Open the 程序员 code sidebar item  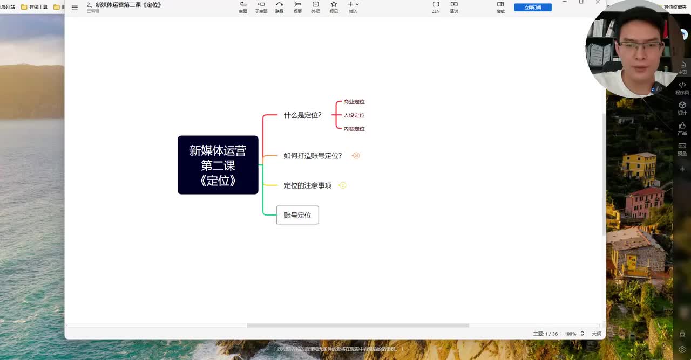[x=682, y=88]
